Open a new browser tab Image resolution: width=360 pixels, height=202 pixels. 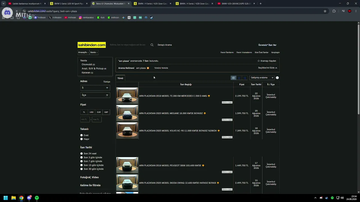click(x=260, y=4)
